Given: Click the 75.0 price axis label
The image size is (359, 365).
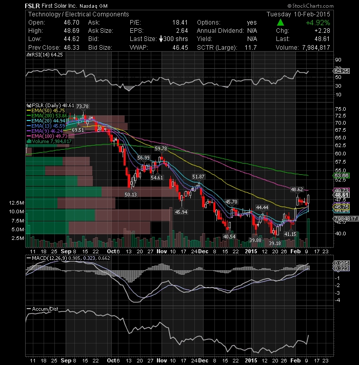Looking at the screenshot, I should 340,109.
